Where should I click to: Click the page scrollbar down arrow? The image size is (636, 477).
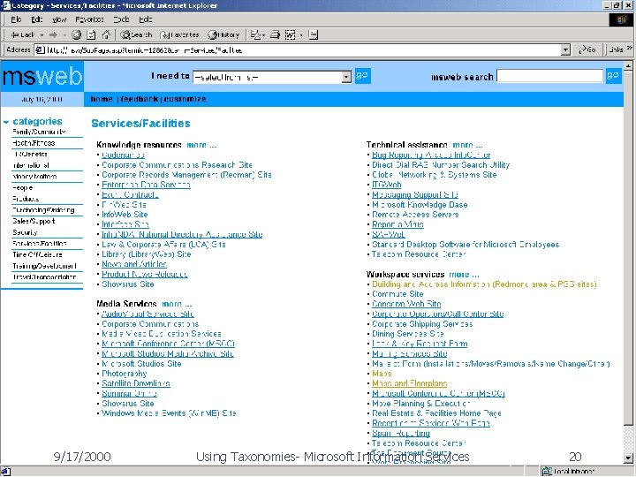628,459
